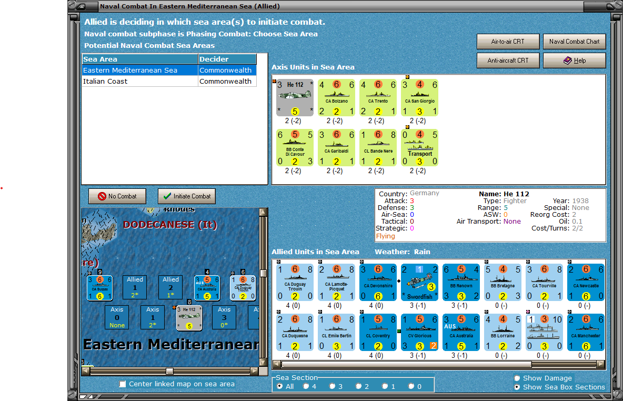This screenshot has width=623, height=401.
Task: Select the CA Newcastle unit
Action: 586,283
